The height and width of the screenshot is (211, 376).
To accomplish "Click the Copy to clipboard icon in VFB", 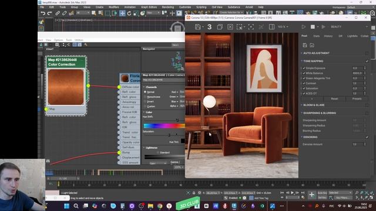I will point(220,27).
